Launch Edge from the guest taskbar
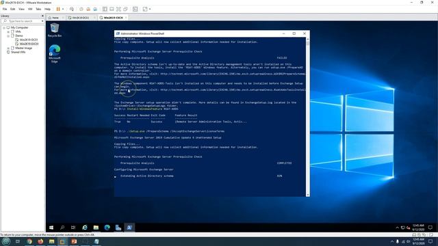The width and height of the screenshot is (438, 246). [107, 228]
